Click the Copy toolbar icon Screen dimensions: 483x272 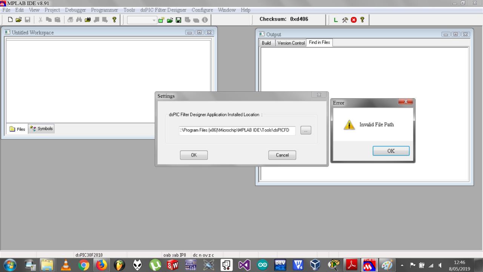pos(49,20)
